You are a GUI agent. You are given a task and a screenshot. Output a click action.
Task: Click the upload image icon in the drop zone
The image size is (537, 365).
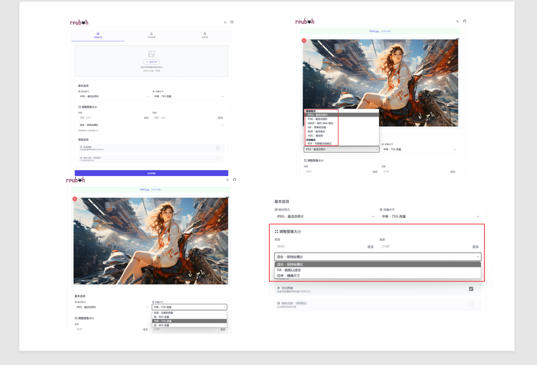pos(151,54)
